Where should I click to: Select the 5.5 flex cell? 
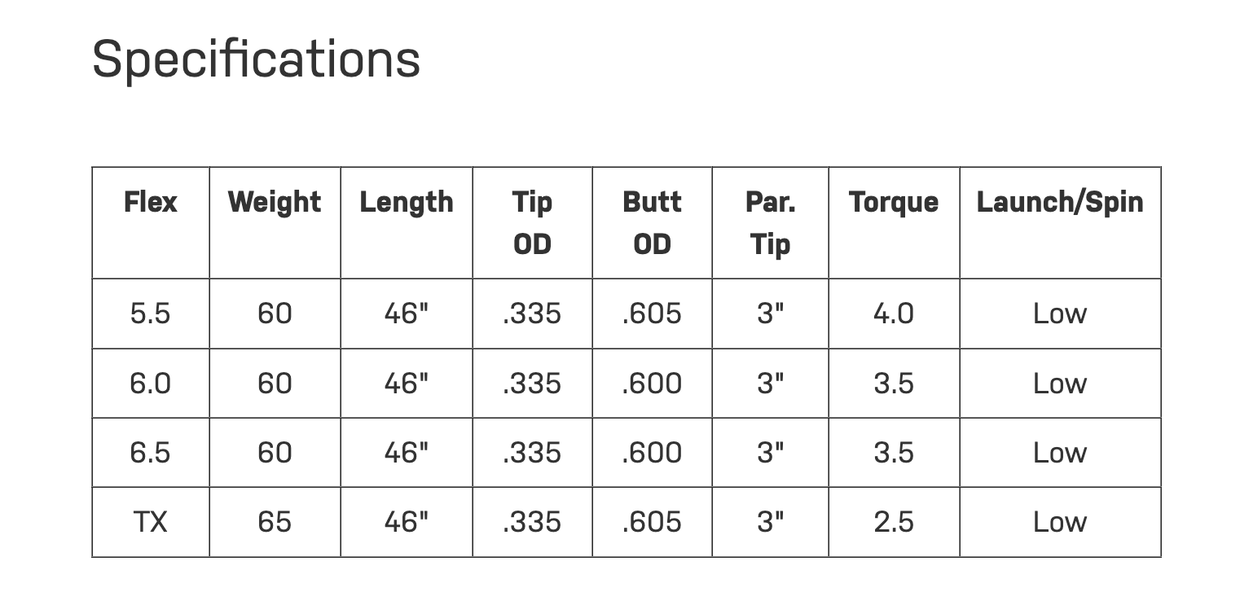point(150,314)
